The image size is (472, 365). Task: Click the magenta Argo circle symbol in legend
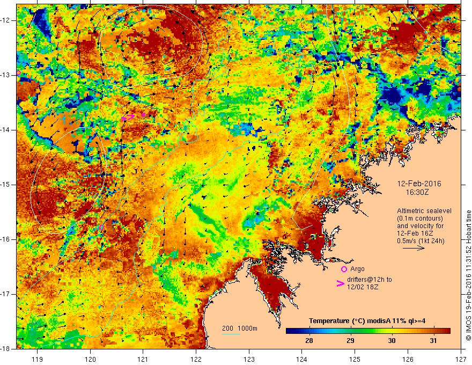[344, 269]
